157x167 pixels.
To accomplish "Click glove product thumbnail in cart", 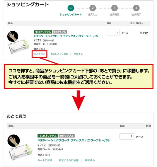I will point(18,42).
